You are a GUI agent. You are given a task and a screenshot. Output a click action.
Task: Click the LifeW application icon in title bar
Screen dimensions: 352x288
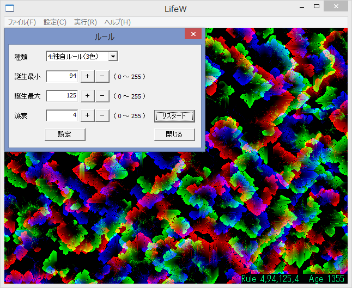pos(10,8)
